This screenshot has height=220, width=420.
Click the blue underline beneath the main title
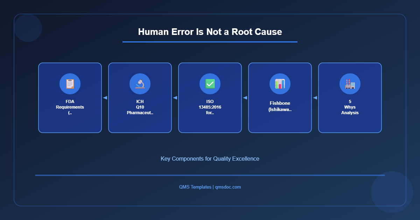210,42
